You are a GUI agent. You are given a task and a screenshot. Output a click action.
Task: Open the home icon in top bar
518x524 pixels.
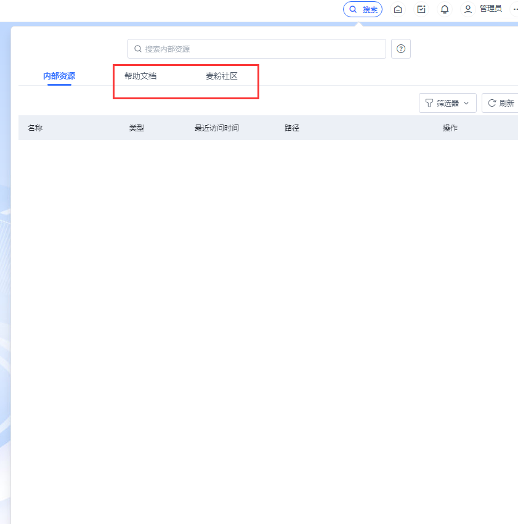(398, 9)
